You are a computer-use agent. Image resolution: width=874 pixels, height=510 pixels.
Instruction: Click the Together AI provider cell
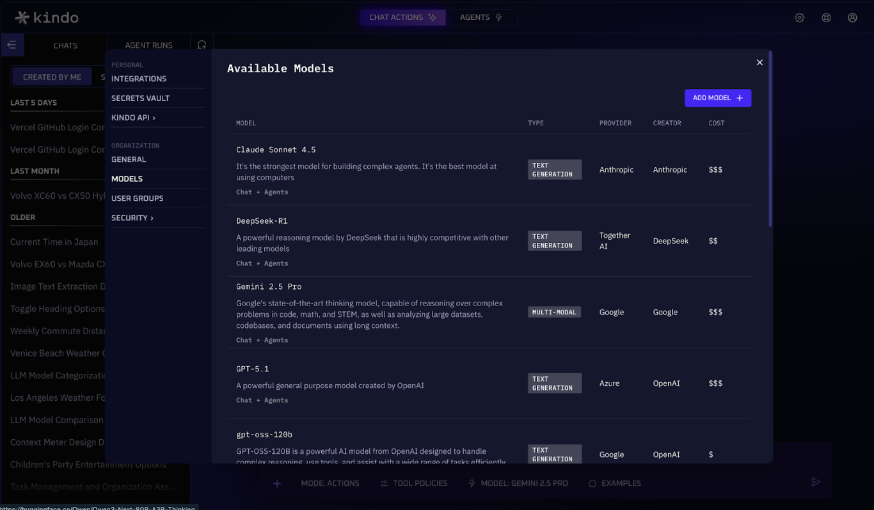615,241
